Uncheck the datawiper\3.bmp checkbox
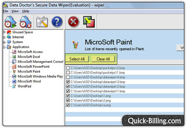Image resolution: width=187 pixels, height=128 pixels. tap(68, 82)
